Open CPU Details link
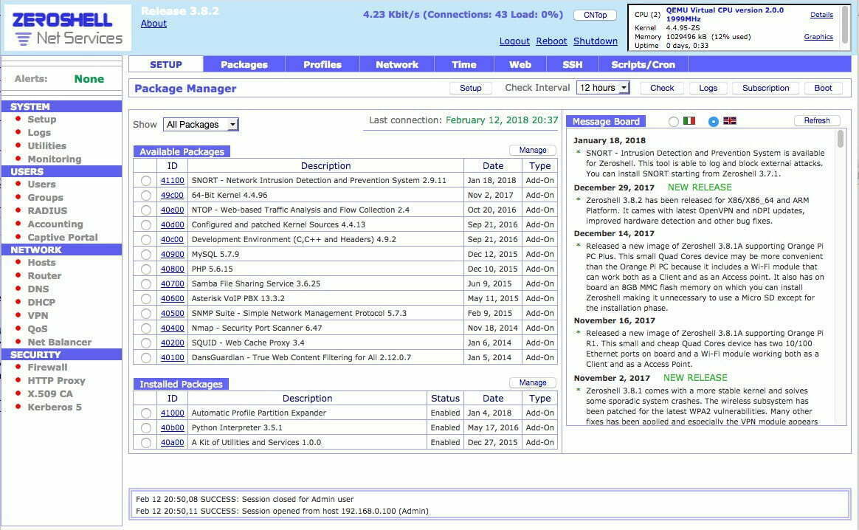Screen dimensions: 859x530 821,15
